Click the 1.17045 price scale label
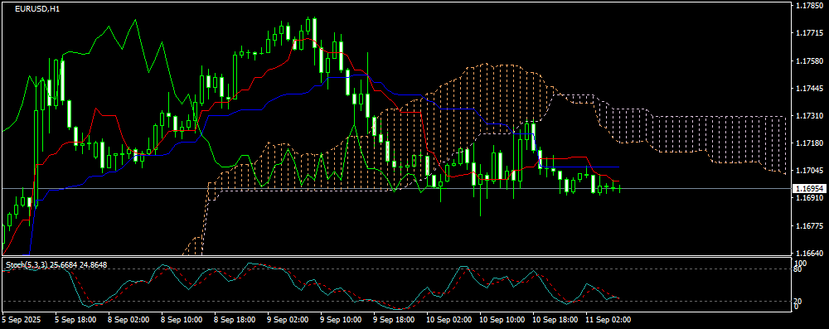This screenshot has height=329, width=829. point(809,171)
